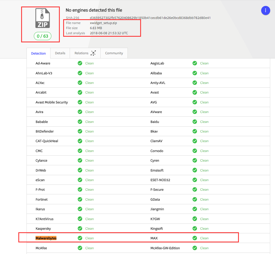This screenshot has width=275, height=254.
Task: Click the green checkmark for Babable
Action: click(80, 122)
